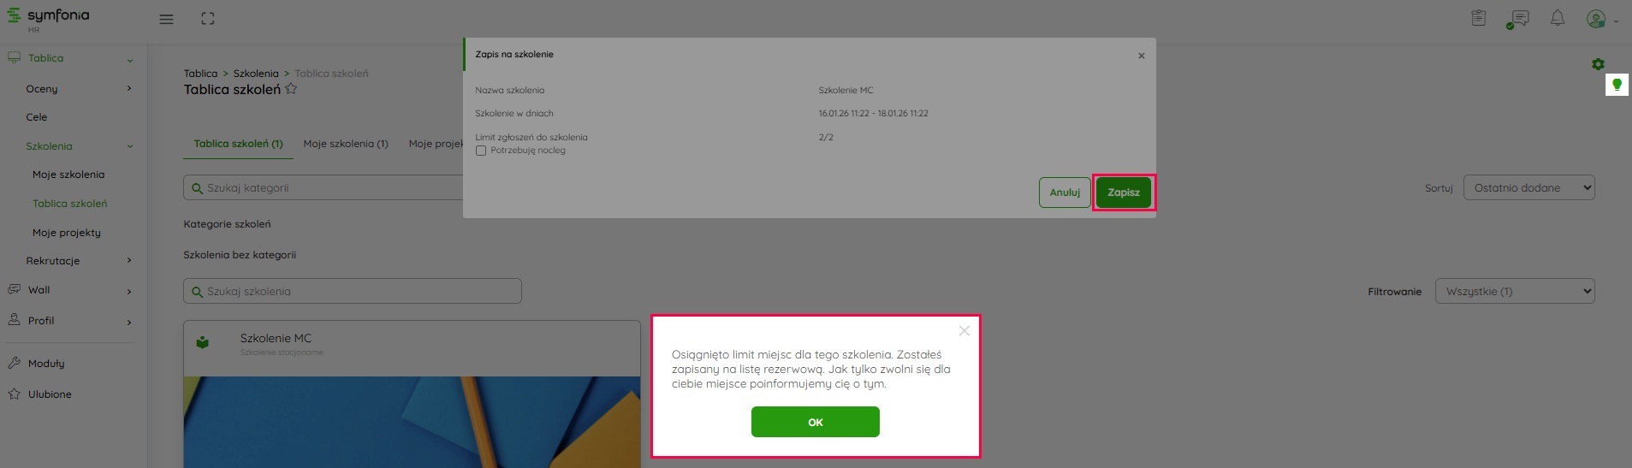1632x468 pixels.
Task: Open the Wszystkie (1) filter dropdown
Action: point(1515,291)
